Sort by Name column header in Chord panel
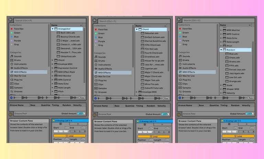Viewport: 264px width, 159px height. click(151, 26)
